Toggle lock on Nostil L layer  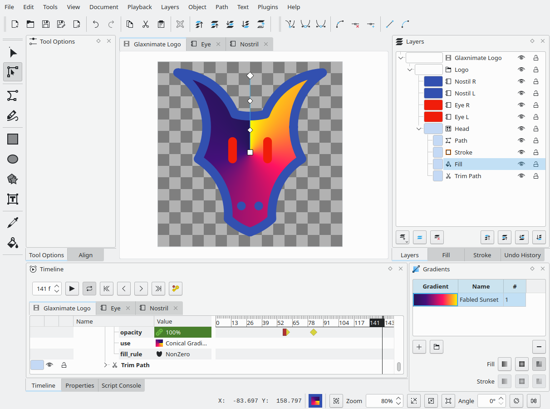536,93
